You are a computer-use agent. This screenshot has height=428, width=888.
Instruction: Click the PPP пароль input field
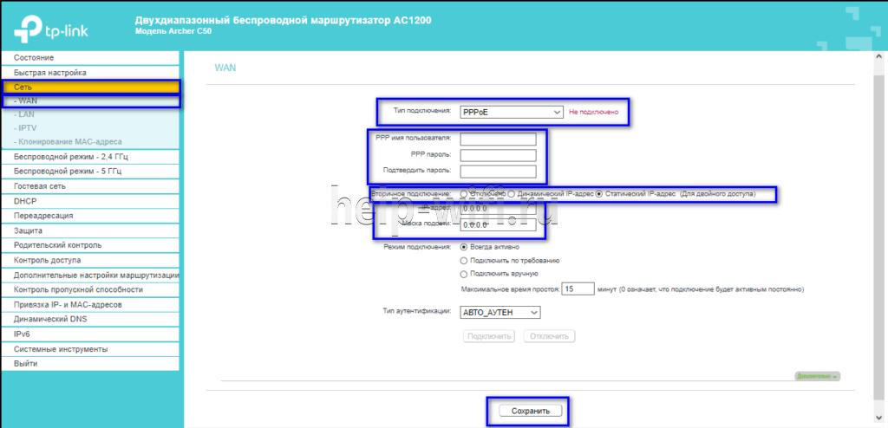(x=498, y=155)
